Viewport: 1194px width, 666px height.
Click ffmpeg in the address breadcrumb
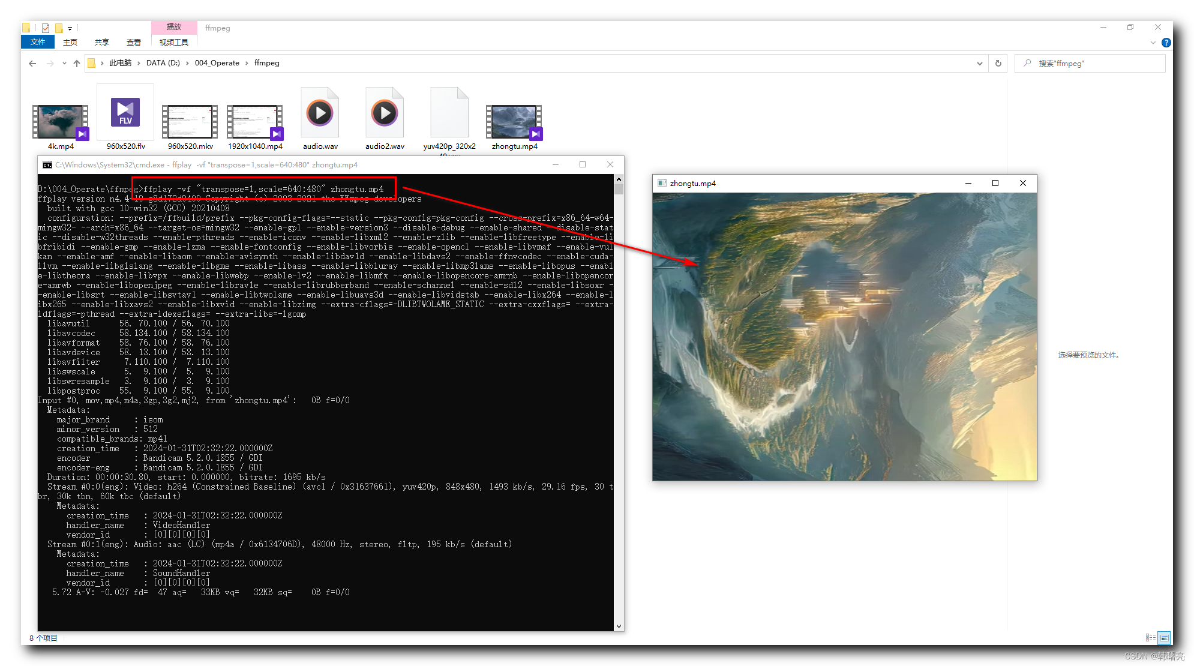coord(267,63)
